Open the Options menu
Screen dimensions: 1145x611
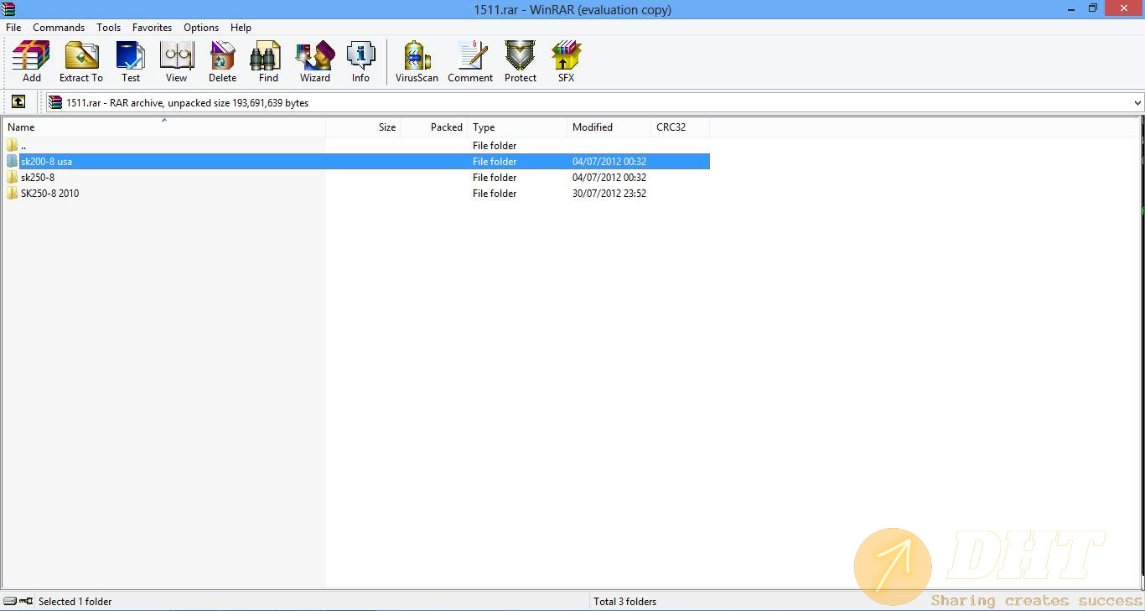pyautogui.click(x=201, y=27)
